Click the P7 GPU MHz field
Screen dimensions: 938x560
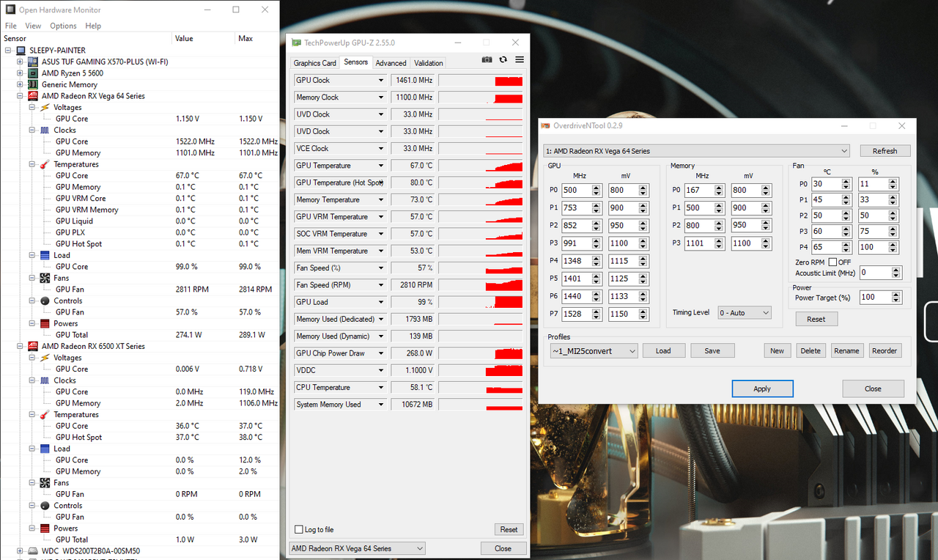click(575, 314)
